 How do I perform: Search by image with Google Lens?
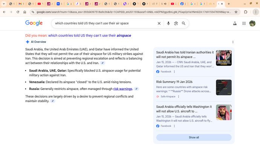coord(176,23)
